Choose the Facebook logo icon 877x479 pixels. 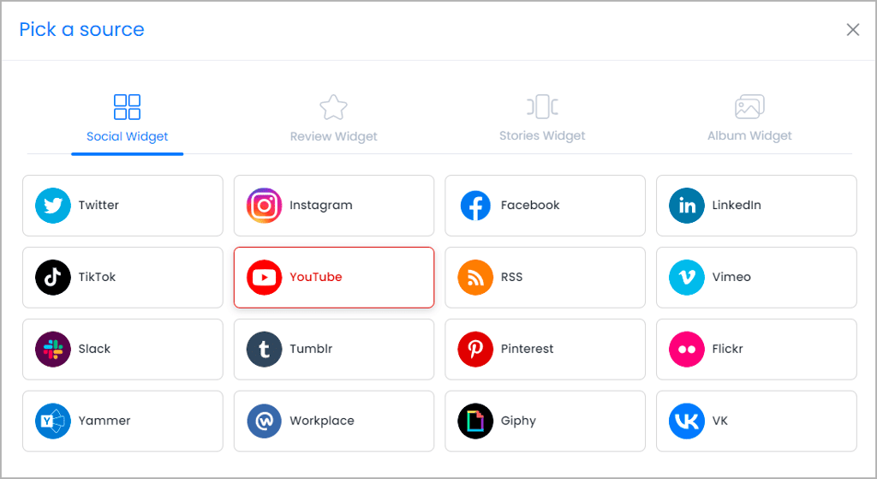[475, 206]
